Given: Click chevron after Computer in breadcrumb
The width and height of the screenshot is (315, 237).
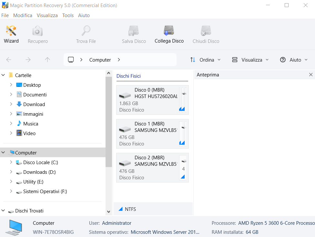Looking at the screenshot, I should pyautogui.click(x=119, y=60).
